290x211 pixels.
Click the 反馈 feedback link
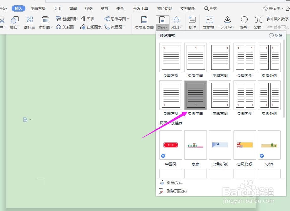click(x=275, y=35)
